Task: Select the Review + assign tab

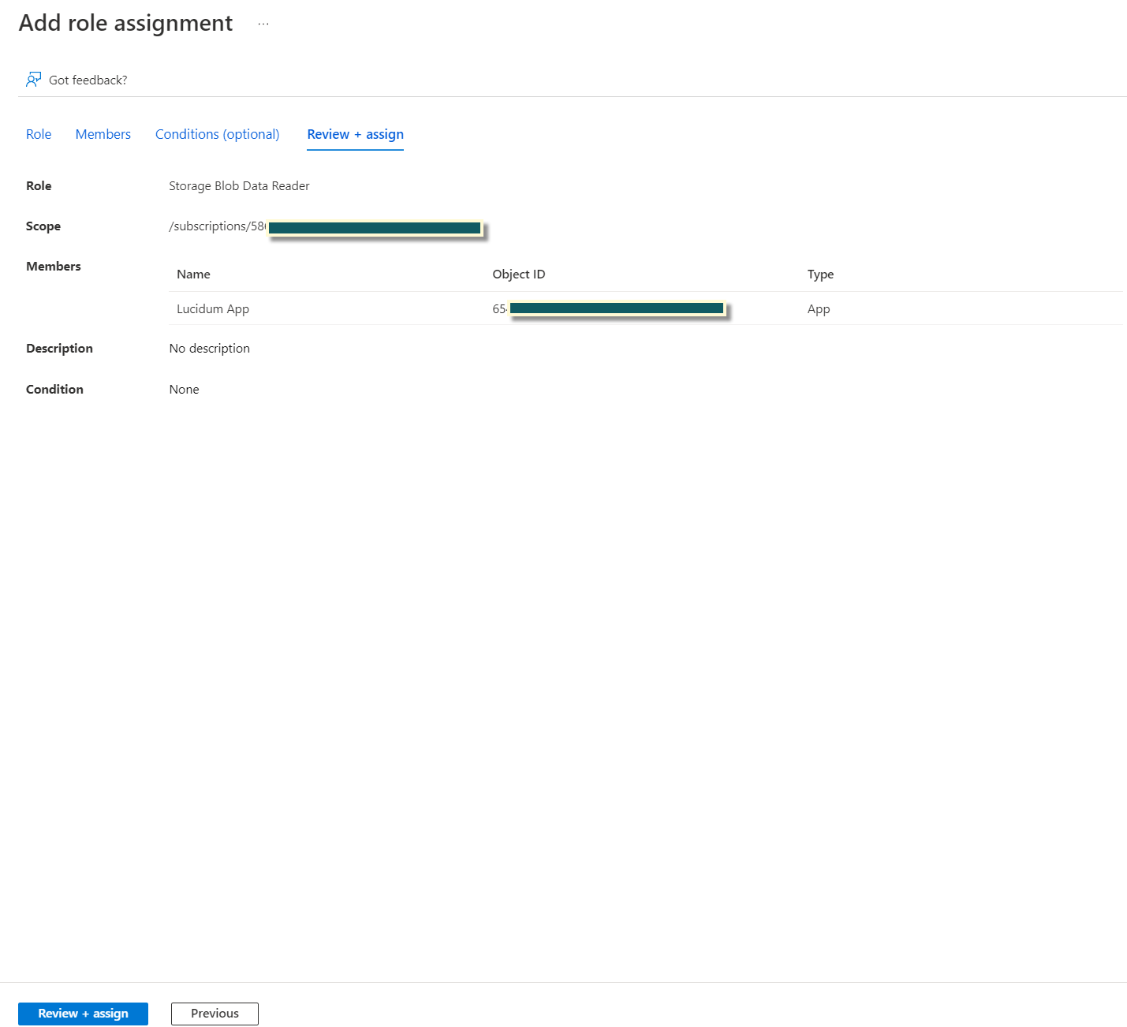Action: 356,134
